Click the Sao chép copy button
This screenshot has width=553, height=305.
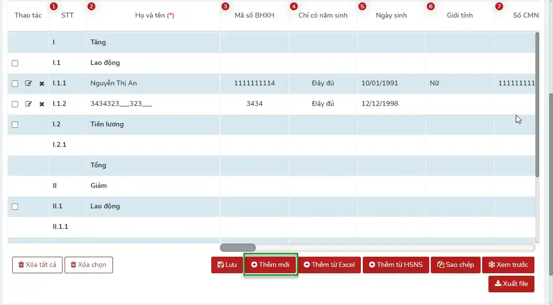click(456, 265)
